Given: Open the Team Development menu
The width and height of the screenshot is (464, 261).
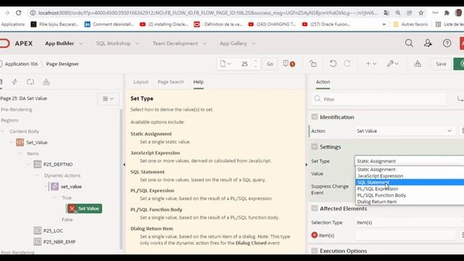Looking at the screenshot, I should tap(179, 43).
